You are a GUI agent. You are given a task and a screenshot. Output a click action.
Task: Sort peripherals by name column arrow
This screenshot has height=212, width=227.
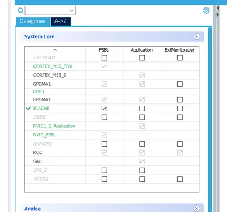[x=55, y=50]
